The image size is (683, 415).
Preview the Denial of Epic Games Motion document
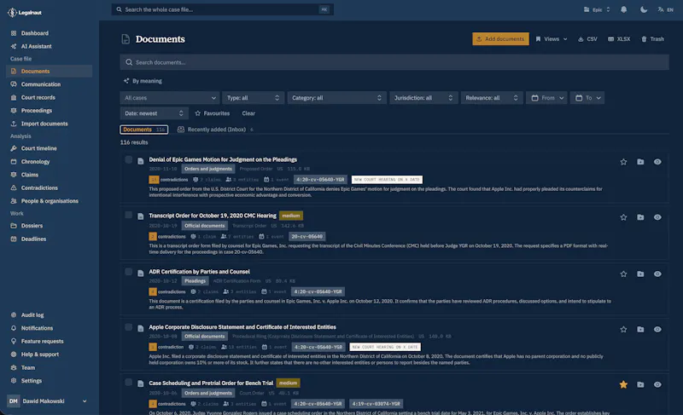tap(657, 162)
